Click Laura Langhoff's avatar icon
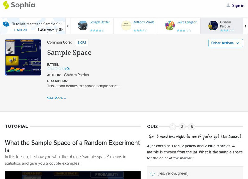The height and width of the screenshot is (179, 248). [x=170, y=25]
